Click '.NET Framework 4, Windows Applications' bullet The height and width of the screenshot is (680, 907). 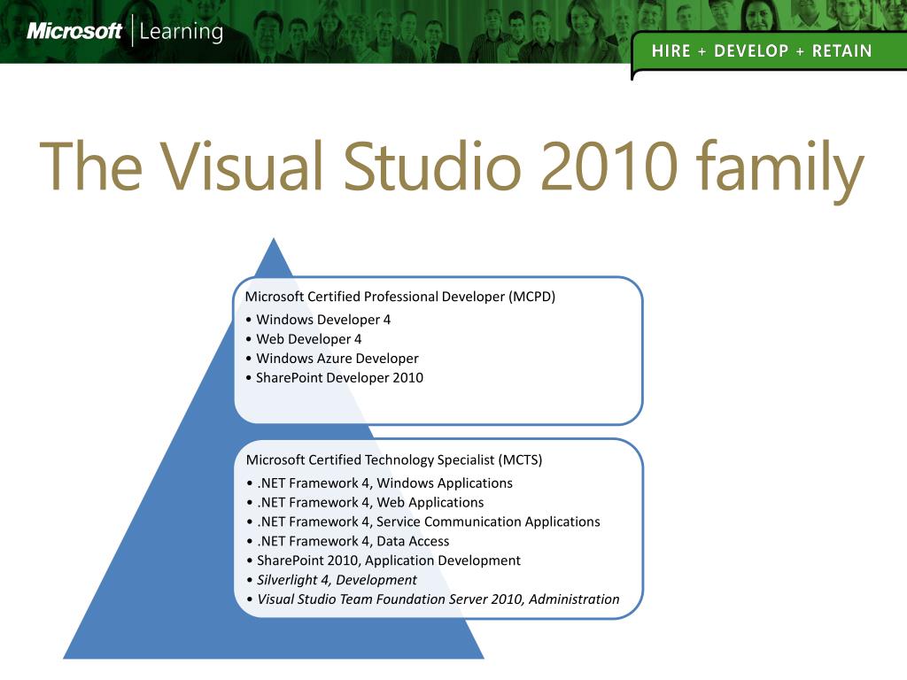coord(379,483)
